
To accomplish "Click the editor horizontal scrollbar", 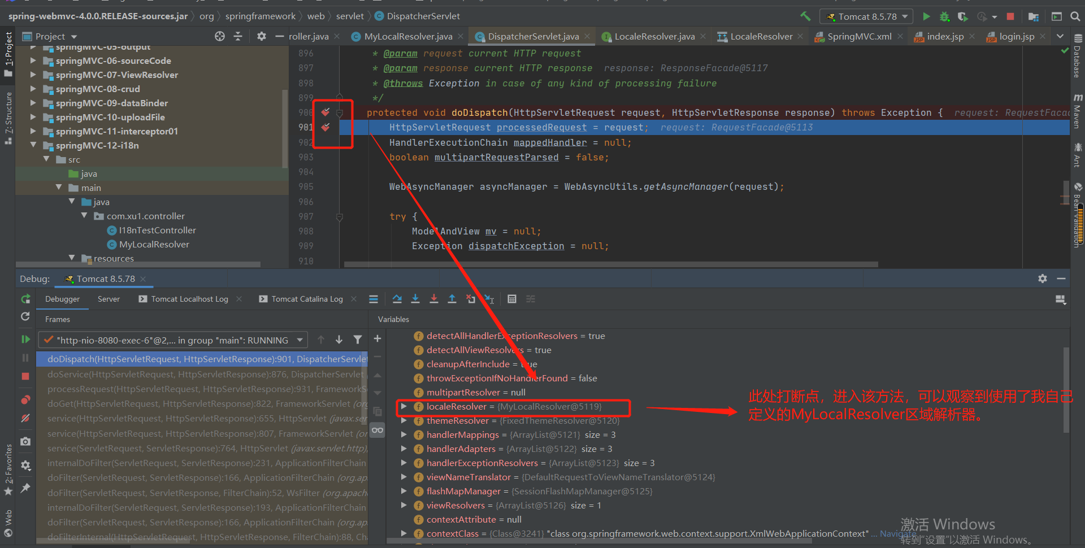I will [610, 264].
